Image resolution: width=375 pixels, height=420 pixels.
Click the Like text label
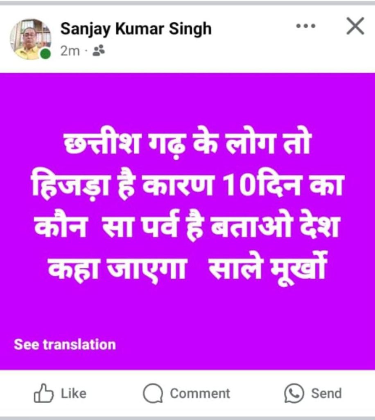click(74, 393)
